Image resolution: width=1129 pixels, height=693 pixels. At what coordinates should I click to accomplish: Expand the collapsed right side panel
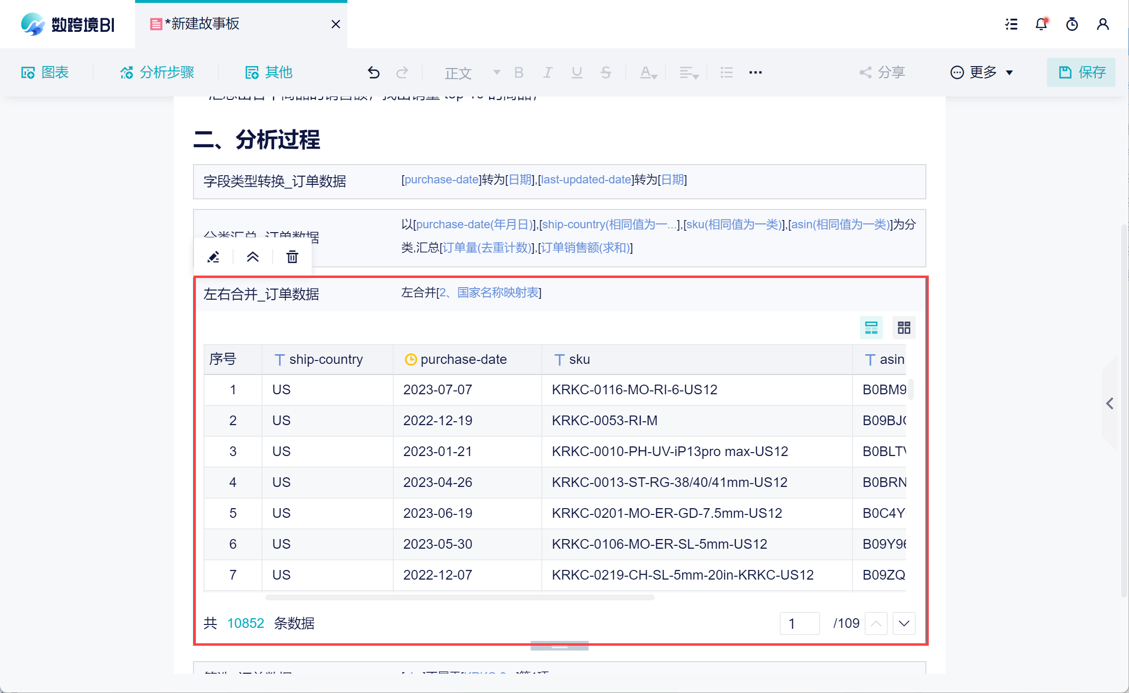tap(1110, 403)
